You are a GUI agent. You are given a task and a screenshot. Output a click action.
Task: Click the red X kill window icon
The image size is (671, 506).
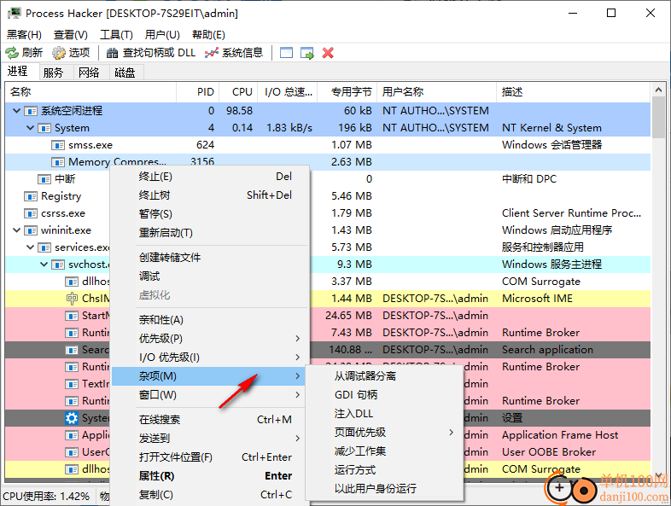328,53
